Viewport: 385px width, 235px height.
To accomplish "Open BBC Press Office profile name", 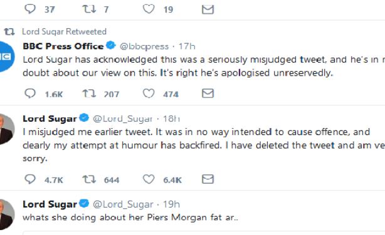I will [x=63, y=46].
